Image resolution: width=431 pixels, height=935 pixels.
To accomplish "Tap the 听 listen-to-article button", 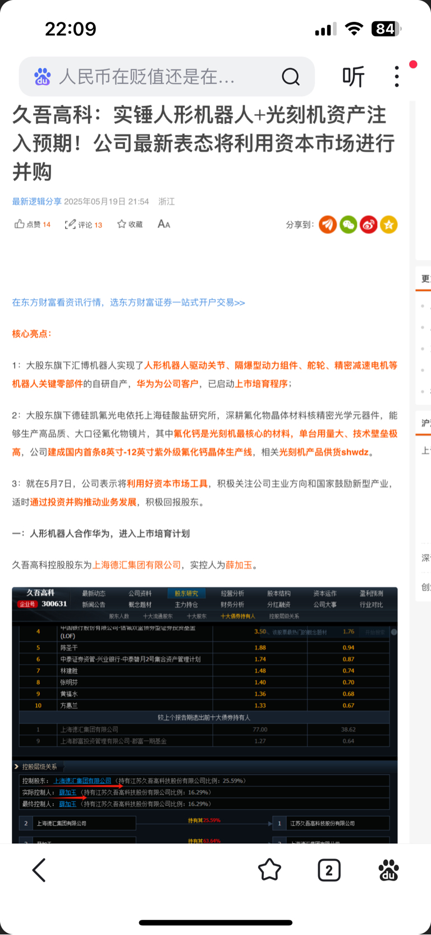I will [x=354, y=76].
